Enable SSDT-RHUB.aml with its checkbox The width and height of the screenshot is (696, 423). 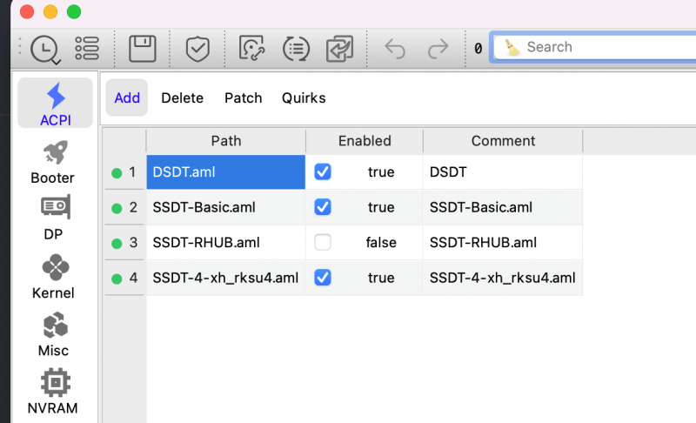[323, 243]
